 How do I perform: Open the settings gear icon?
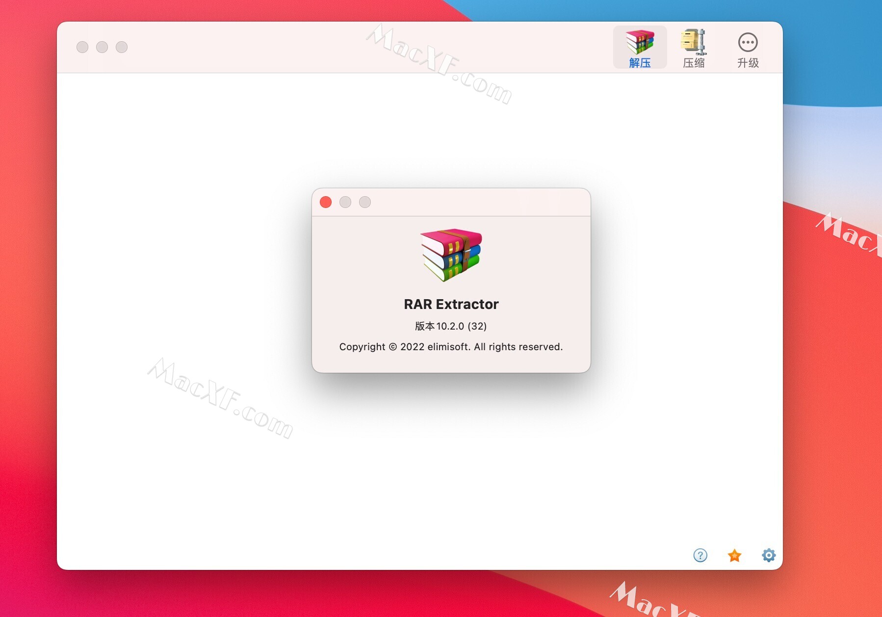pyautogui.click(x=769, y=556)
